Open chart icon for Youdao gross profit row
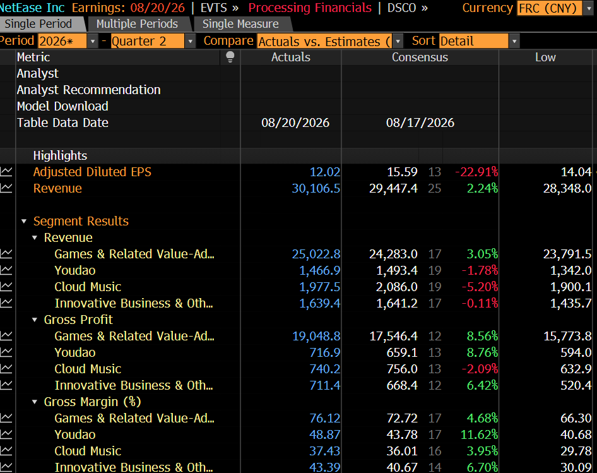 (x=6, y=352)
